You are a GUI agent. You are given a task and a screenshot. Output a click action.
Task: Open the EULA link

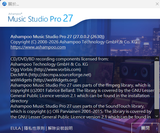click(x=15, y=128)
